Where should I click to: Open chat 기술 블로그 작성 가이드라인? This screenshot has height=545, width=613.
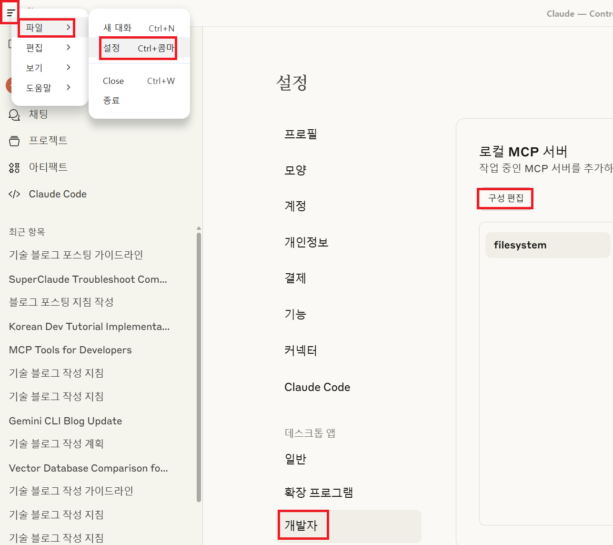(x=71, y=491)
